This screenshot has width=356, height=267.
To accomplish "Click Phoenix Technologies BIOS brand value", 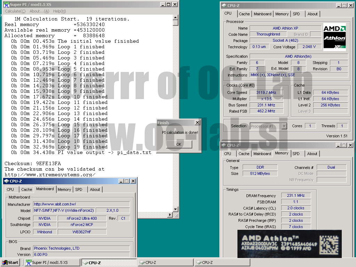I will 81,248.
